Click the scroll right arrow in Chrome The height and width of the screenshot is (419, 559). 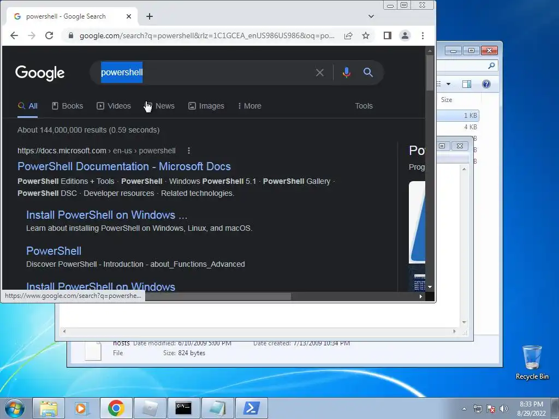point(421,296)
